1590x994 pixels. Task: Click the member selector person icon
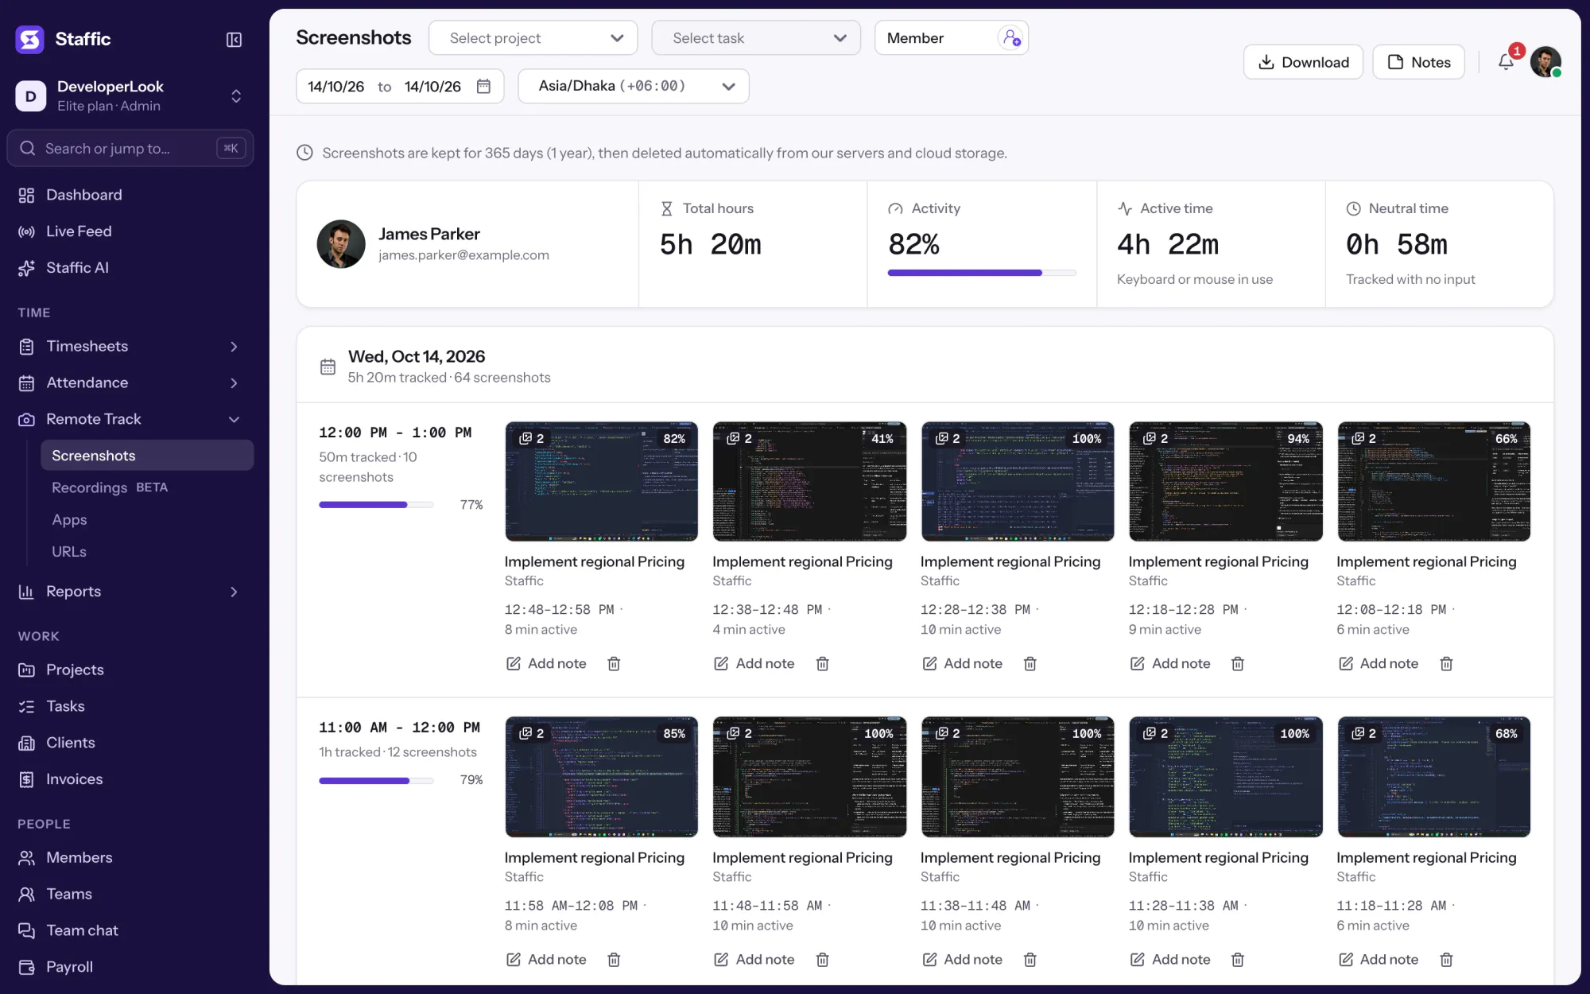tap(1010, 38)
